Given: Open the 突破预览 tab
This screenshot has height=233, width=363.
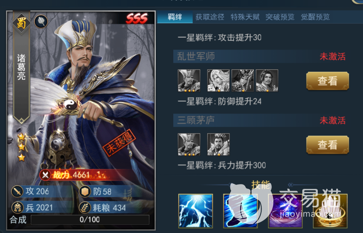Looking at the screenshot, I should coord(280,17).
